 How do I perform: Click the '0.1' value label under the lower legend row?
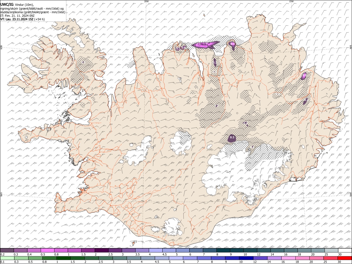coord(2,262)
